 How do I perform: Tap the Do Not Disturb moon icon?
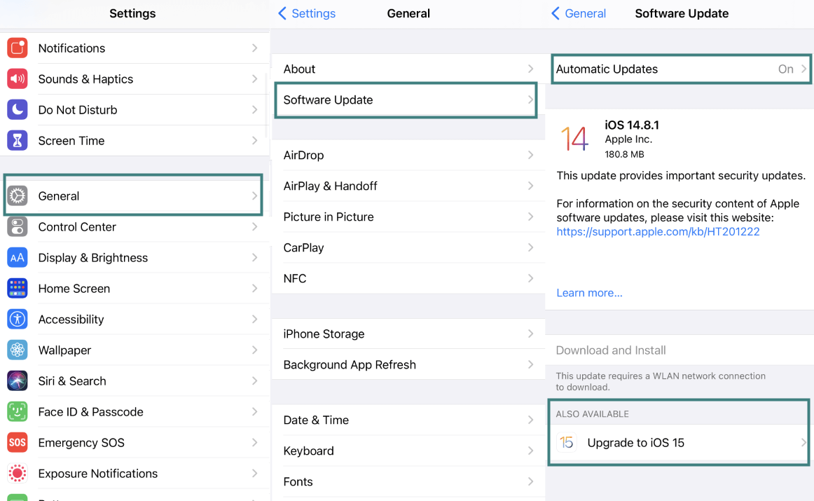coord(18,109)
